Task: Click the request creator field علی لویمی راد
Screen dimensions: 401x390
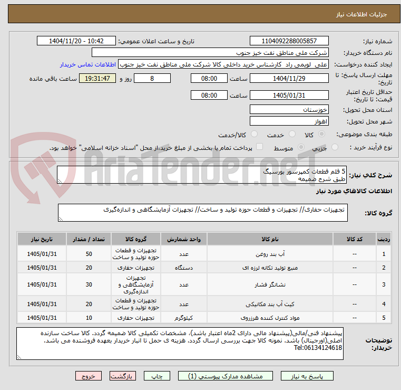Action: coord(223,64)
